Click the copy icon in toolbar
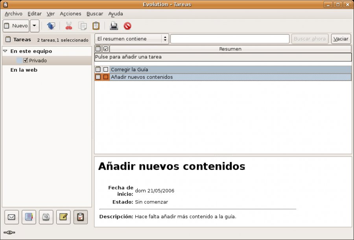354x240 pixels. pyautogui.click(x=83, y=26)
